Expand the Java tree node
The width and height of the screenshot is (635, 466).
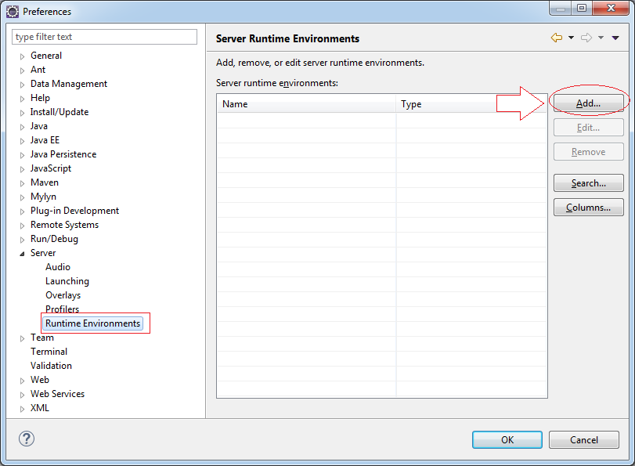coord(22,127)
